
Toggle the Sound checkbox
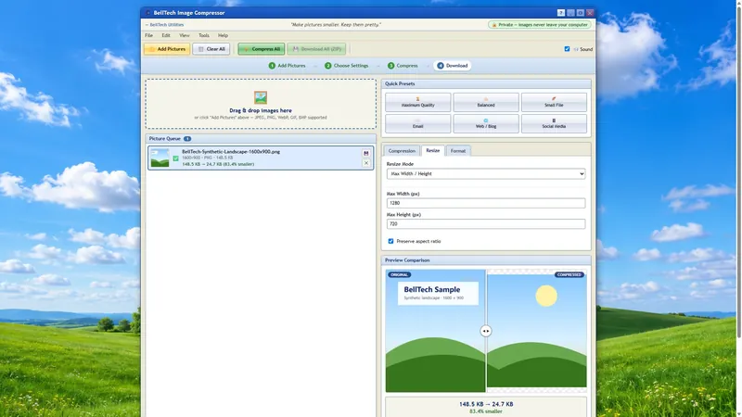click(x=567, y=49)
